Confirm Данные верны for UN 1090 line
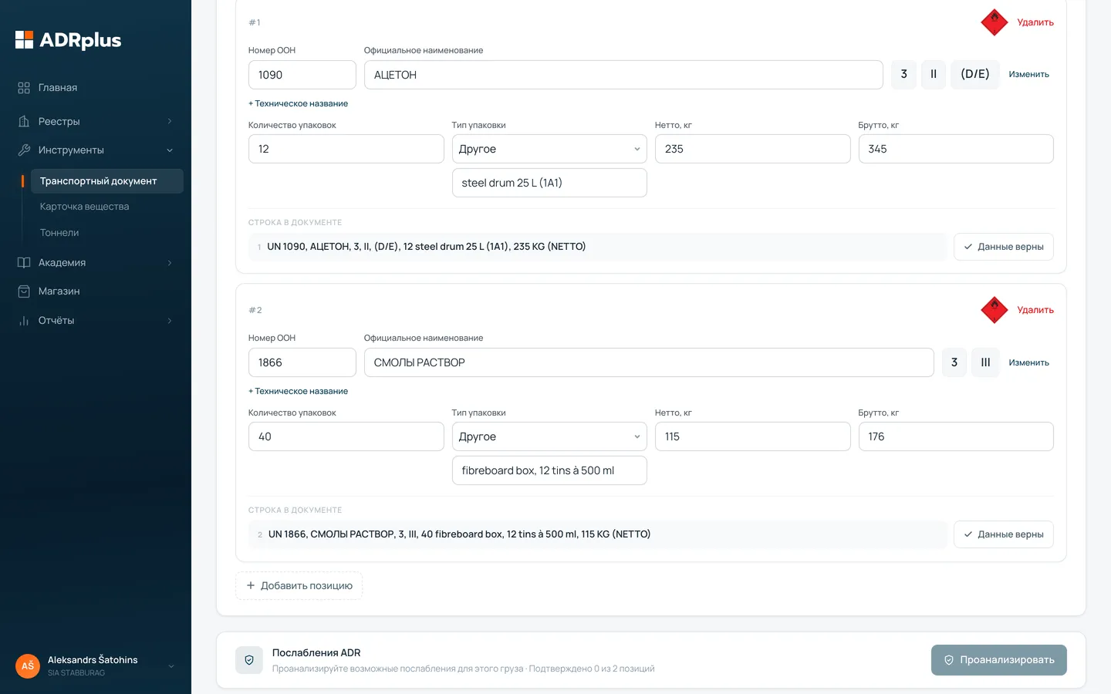The image size is (1111, 694). [x=1004, y=247]
